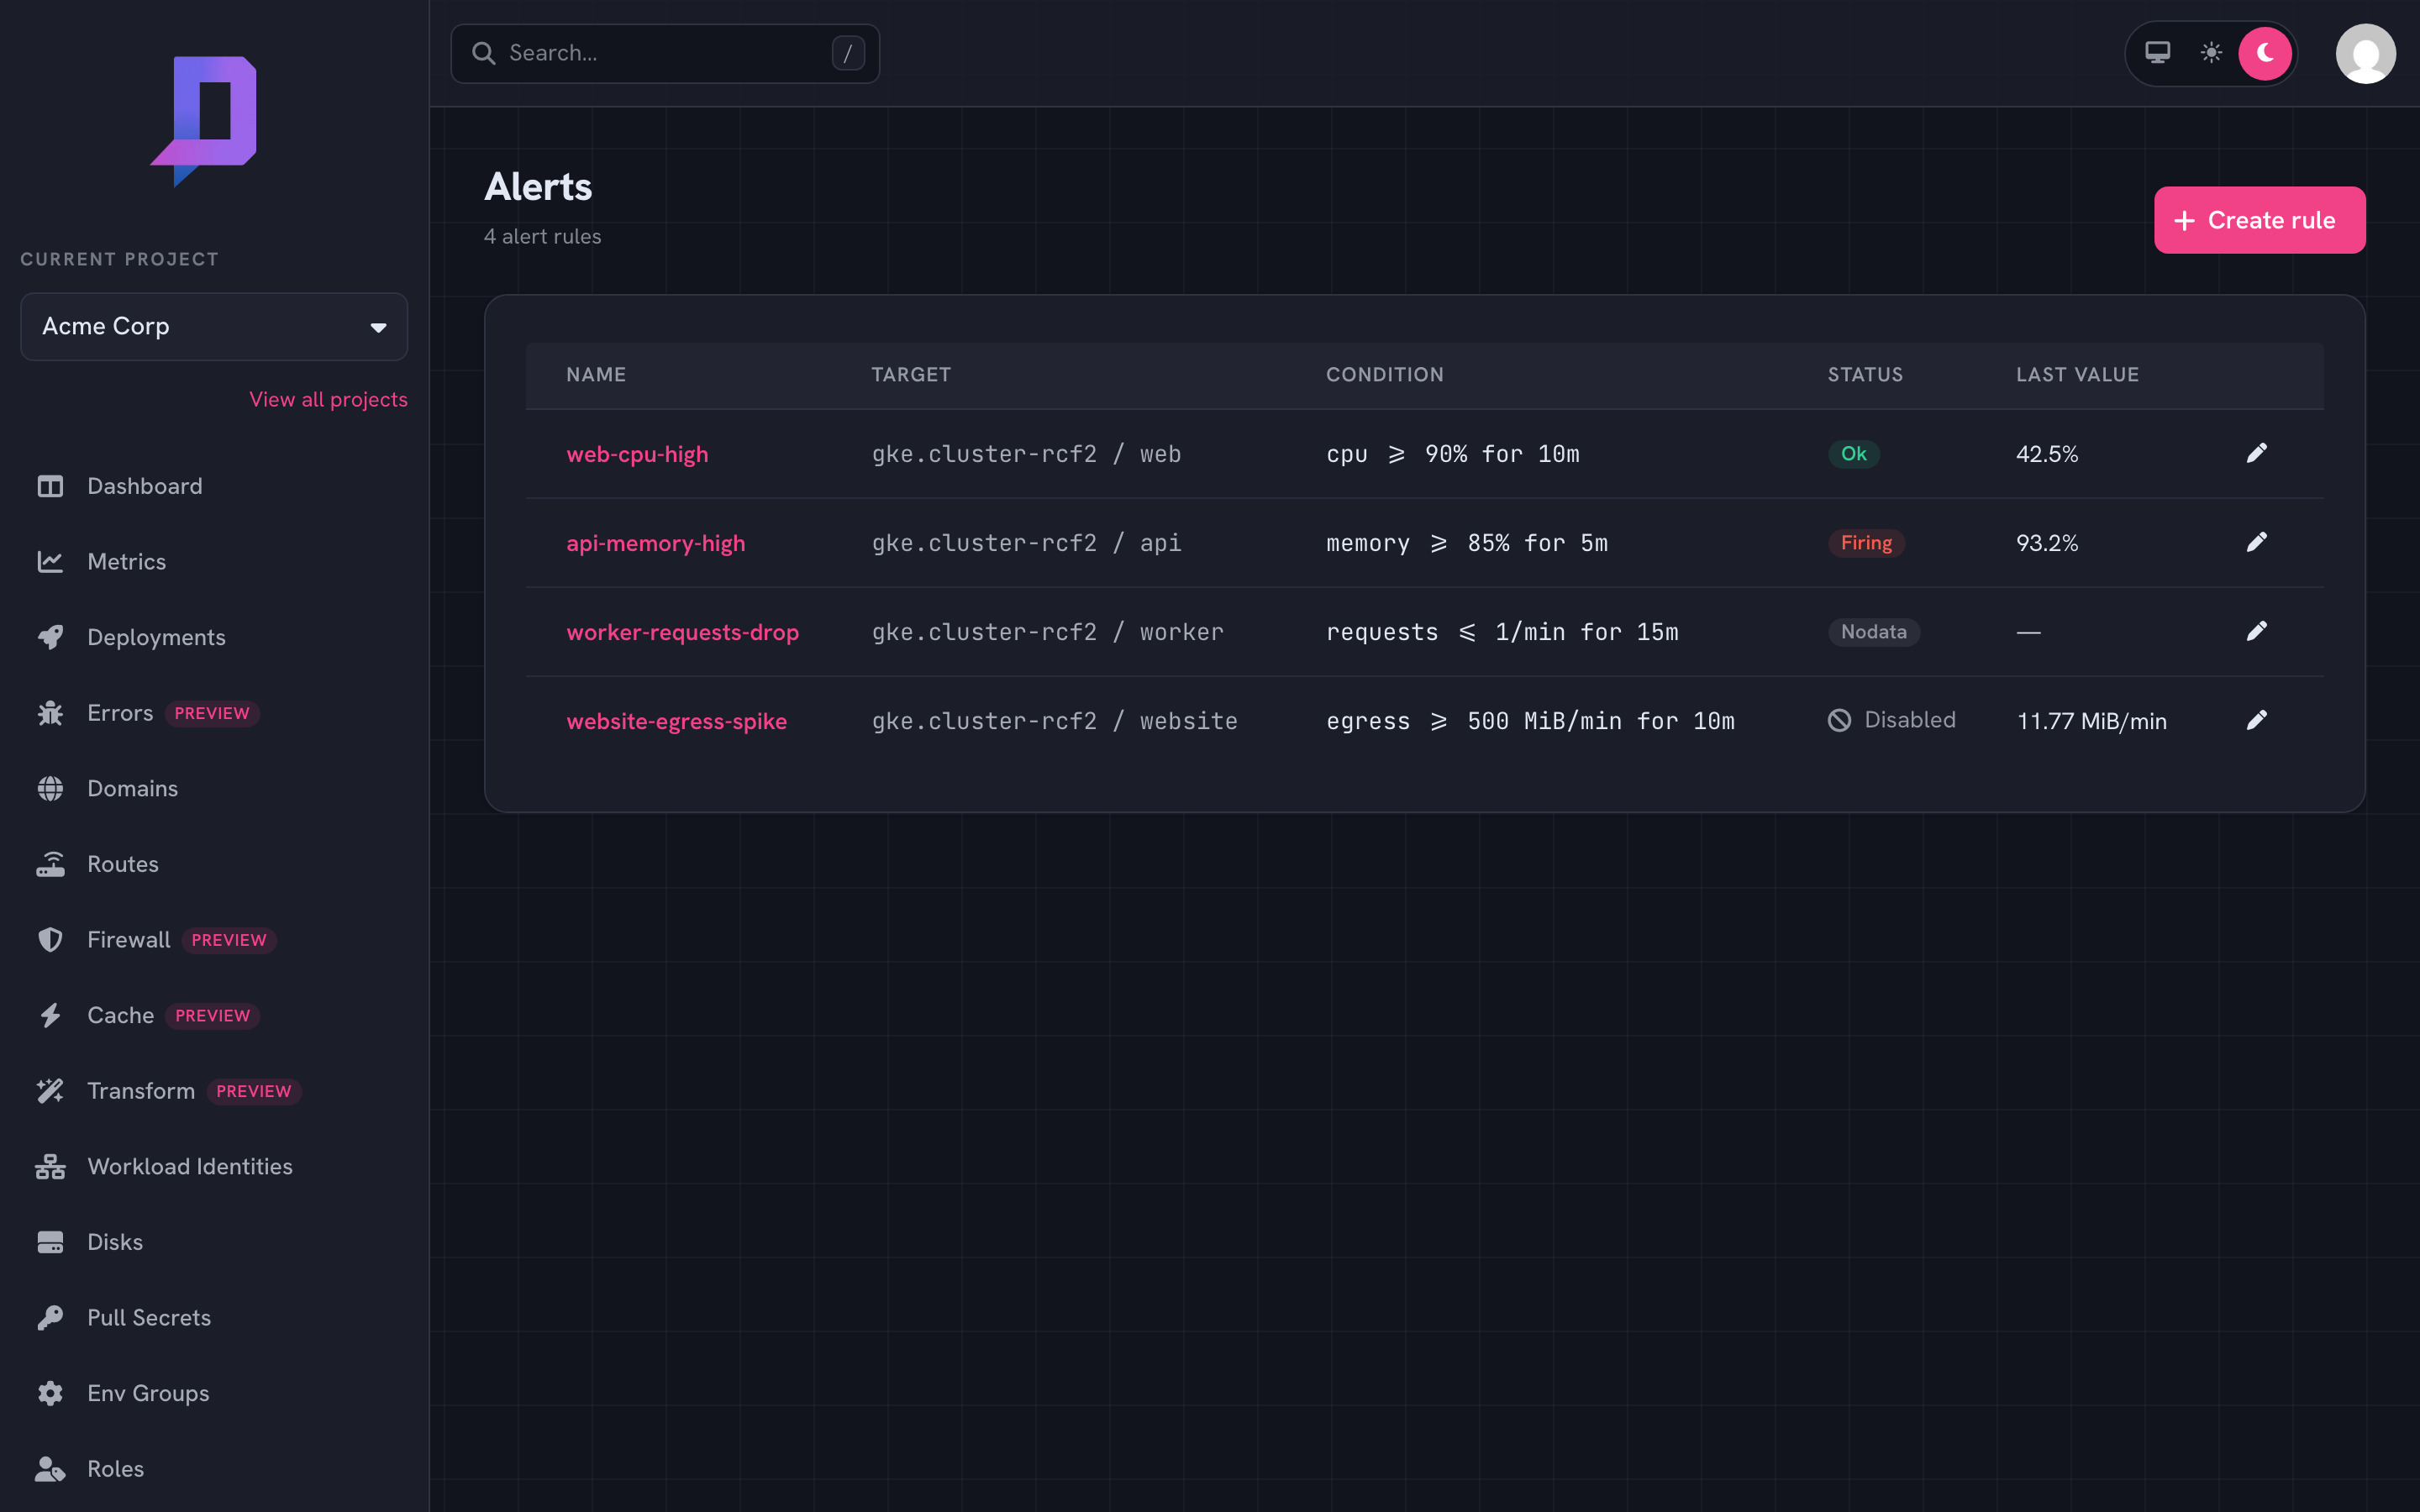Focus the Search input field
This screenshot has height=1512, width=2420.
coord(665,53)
